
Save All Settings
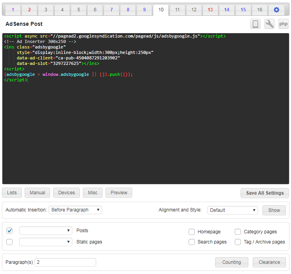pos(265,193)
